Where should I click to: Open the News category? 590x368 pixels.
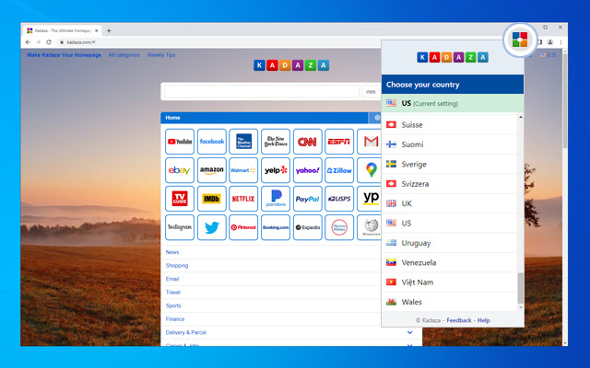point(172,252)
